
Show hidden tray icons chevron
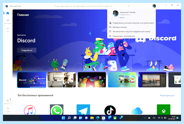click(145, 118)
